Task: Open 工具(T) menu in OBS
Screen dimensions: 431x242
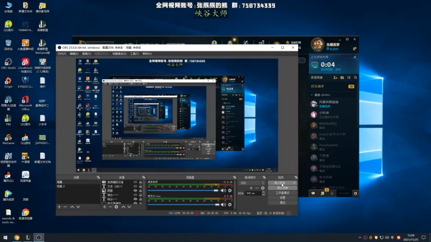Action: [x=134, y=54]
